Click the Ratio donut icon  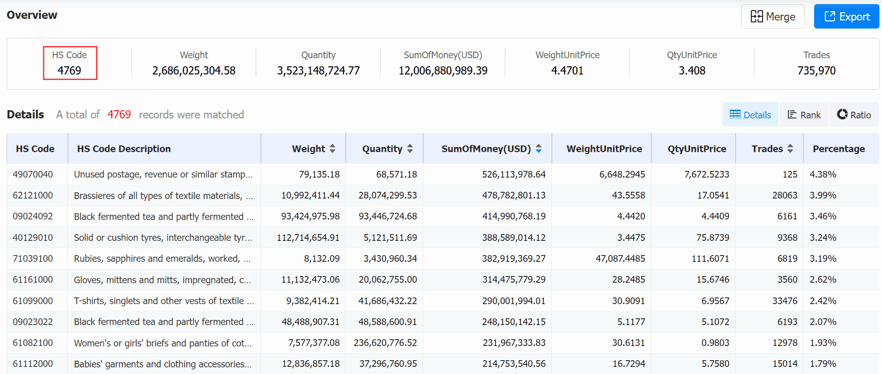[842, 114]
